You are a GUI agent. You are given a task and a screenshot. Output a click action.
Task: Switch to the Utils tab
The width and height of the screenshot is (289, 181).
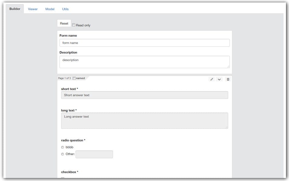click(x=65, y=9)
